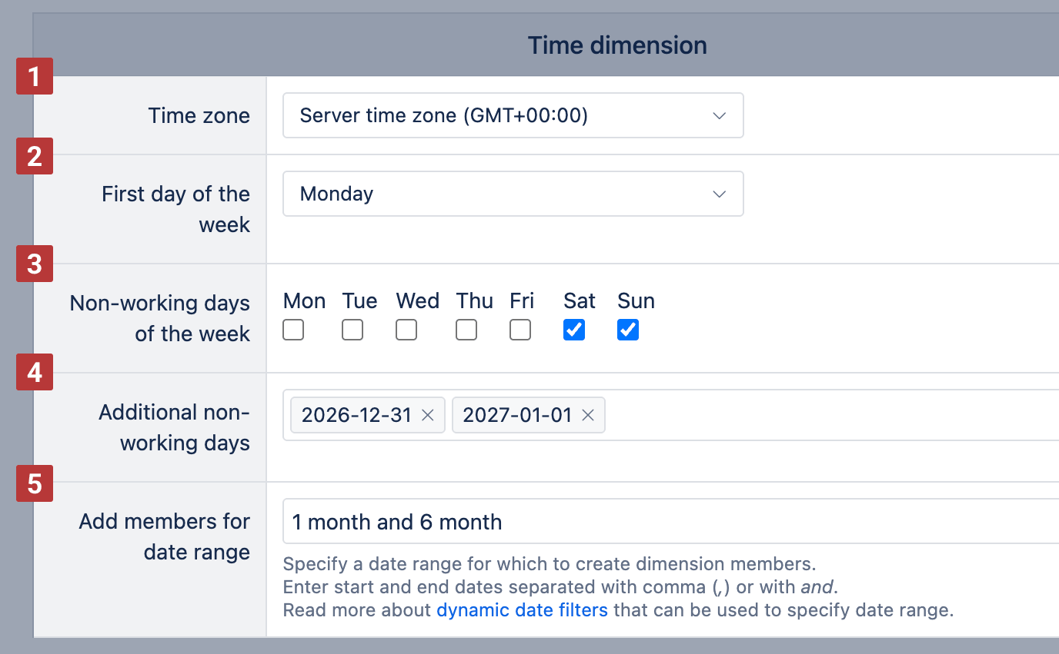
Task: Click the red number 2 marker badge
Action: [35, 156]
